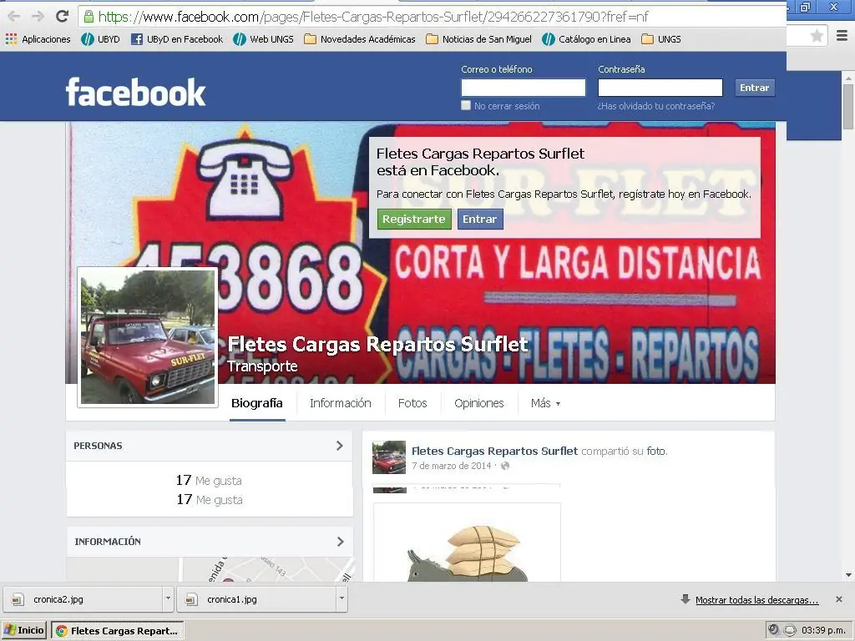The width and height of the screenshot is (855, 641).
Task: Switch to the Fletes Cargas Repart... taskbar window
Action: (118, 631)
